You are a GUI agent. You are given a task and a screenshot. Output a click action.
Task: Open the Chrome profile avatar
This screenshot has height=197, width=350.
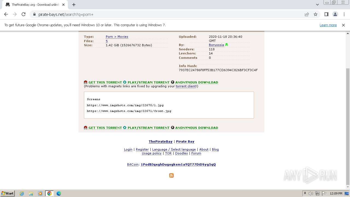click(335, 14)
